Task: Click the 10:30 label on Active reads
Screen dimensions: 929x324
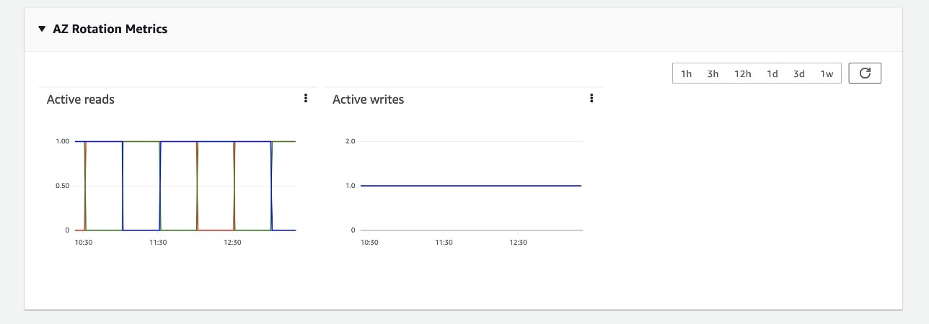Action: 84,243
